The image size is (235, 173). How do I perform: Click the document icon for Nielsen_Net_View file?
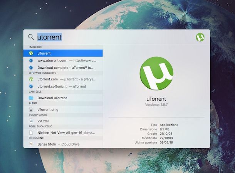click(x=31, y=132)
